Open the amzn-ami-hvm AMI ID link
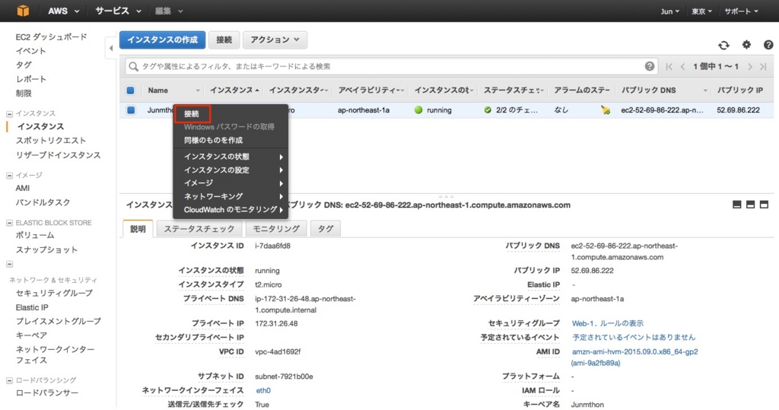Viewport: 779px width, 410px height. coord(634,358)
